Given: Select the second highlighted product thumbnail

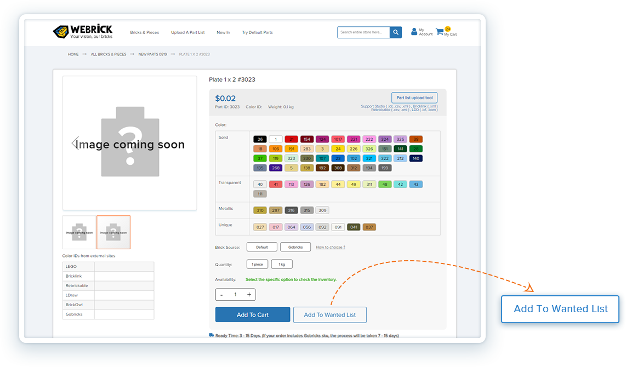Looking at the screenshot, I should tap(113, 232).
